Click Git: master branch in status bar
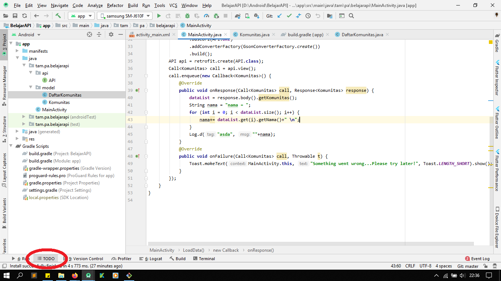 tap(468, 266)
